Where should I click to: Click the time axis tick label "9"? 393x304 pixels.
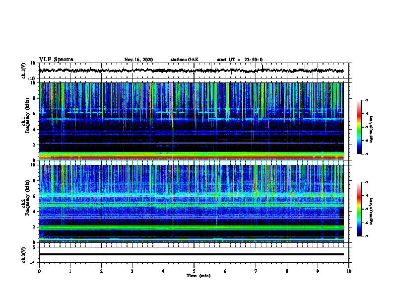tap(318, 271)
